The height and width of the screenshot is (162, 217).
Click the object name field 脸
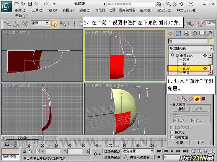click(x=188, y=41)
